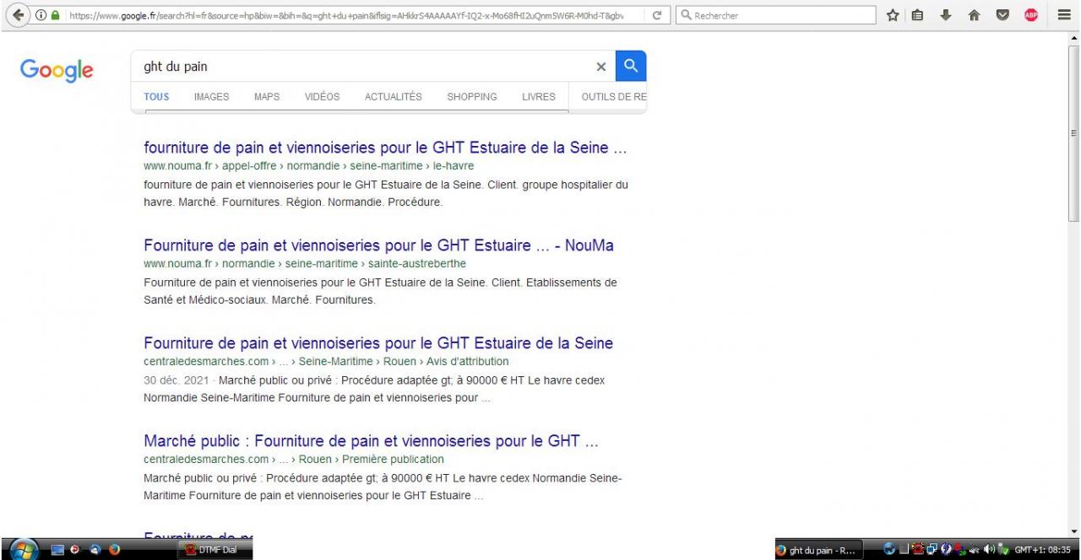
Task: Focus the Rechercher browser search box
Action: click(776, 16)
